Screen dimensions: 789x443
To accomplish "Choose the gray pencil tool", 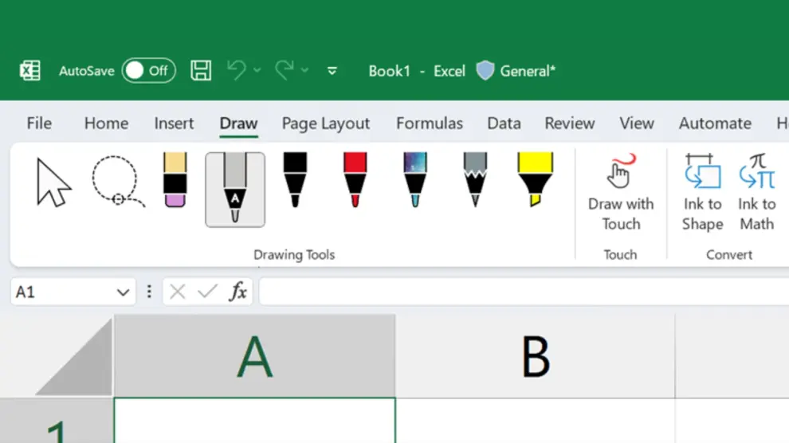I will (475, 181).
